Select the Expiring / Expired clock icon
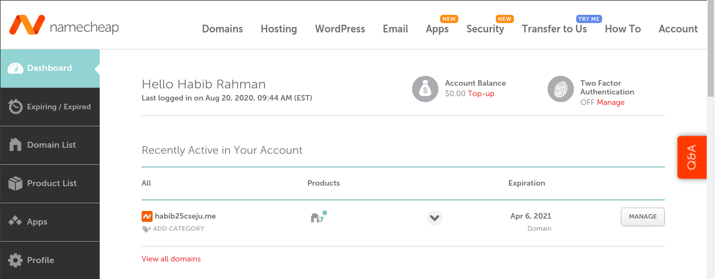The width and height of the screenshot is (715, 279). pos(15,107)
